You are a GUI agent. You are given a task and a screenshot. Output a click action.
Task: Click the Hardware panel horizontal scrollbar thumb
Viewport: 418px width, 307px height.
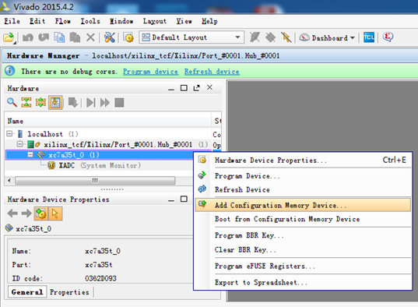pos(95,181)
